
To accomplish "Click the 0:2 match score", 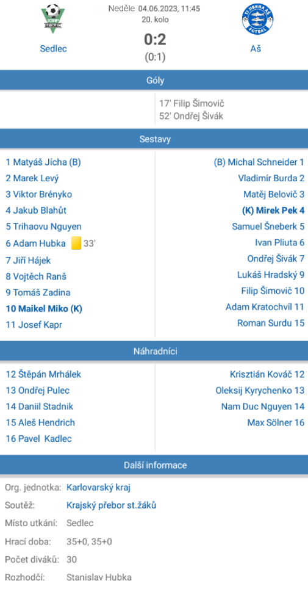I will pyautogui.click(x=155, y=40).
